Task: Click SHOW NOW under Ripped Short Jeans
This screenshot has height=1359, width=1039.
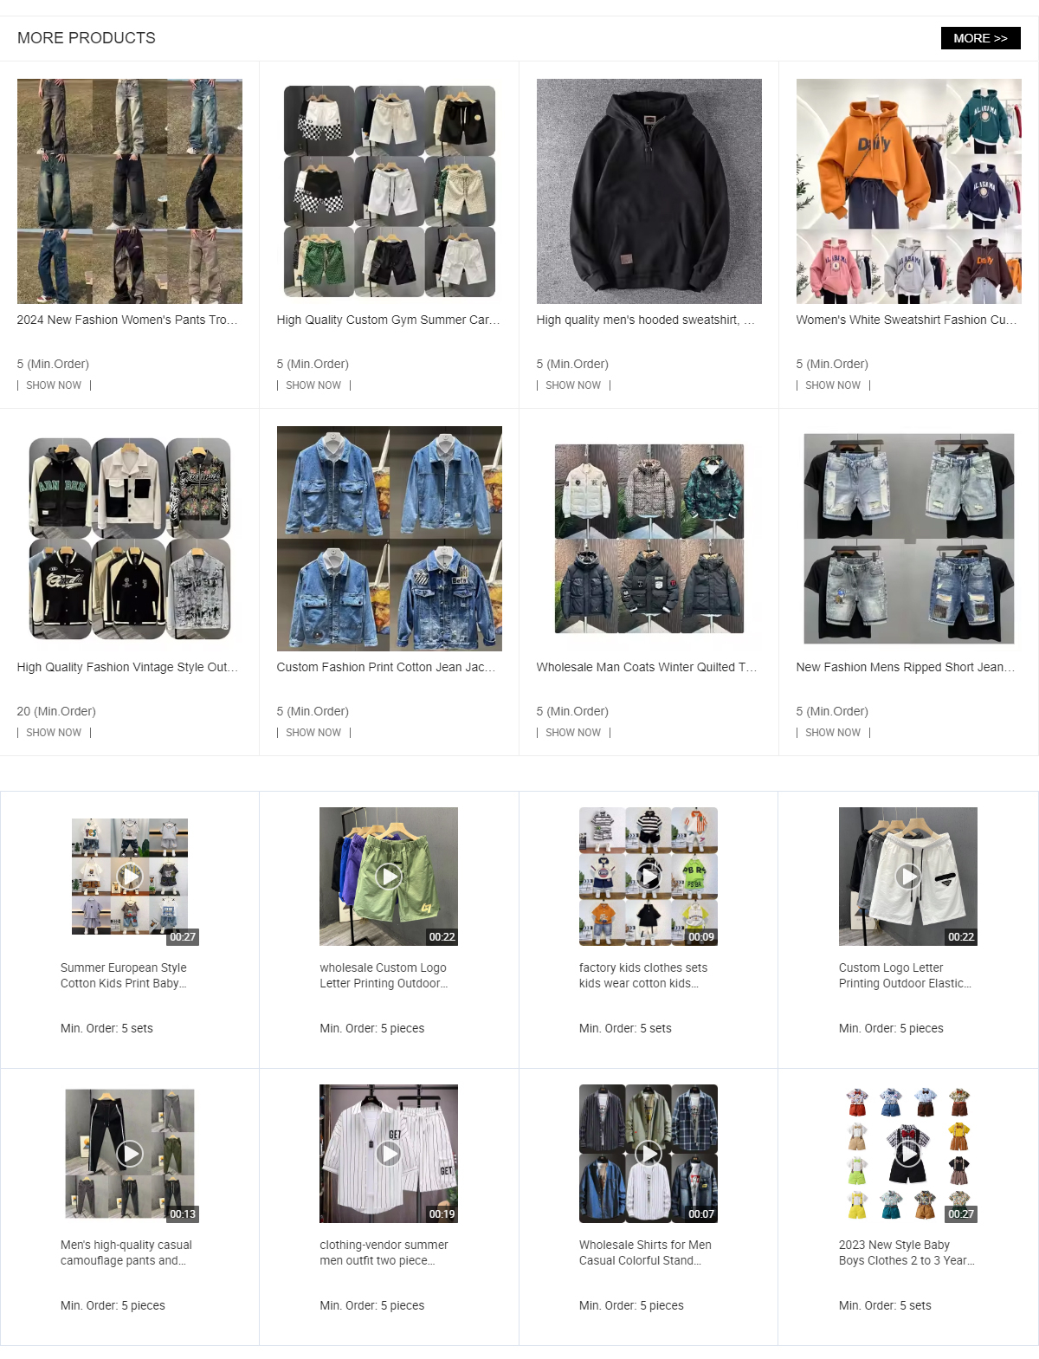Action: point(833,733)
